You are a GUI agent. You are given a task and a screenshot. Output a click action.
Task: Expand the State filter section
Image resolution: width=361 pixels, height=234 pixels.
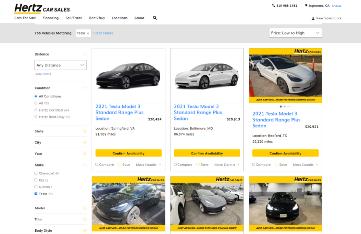pos(85,131)
